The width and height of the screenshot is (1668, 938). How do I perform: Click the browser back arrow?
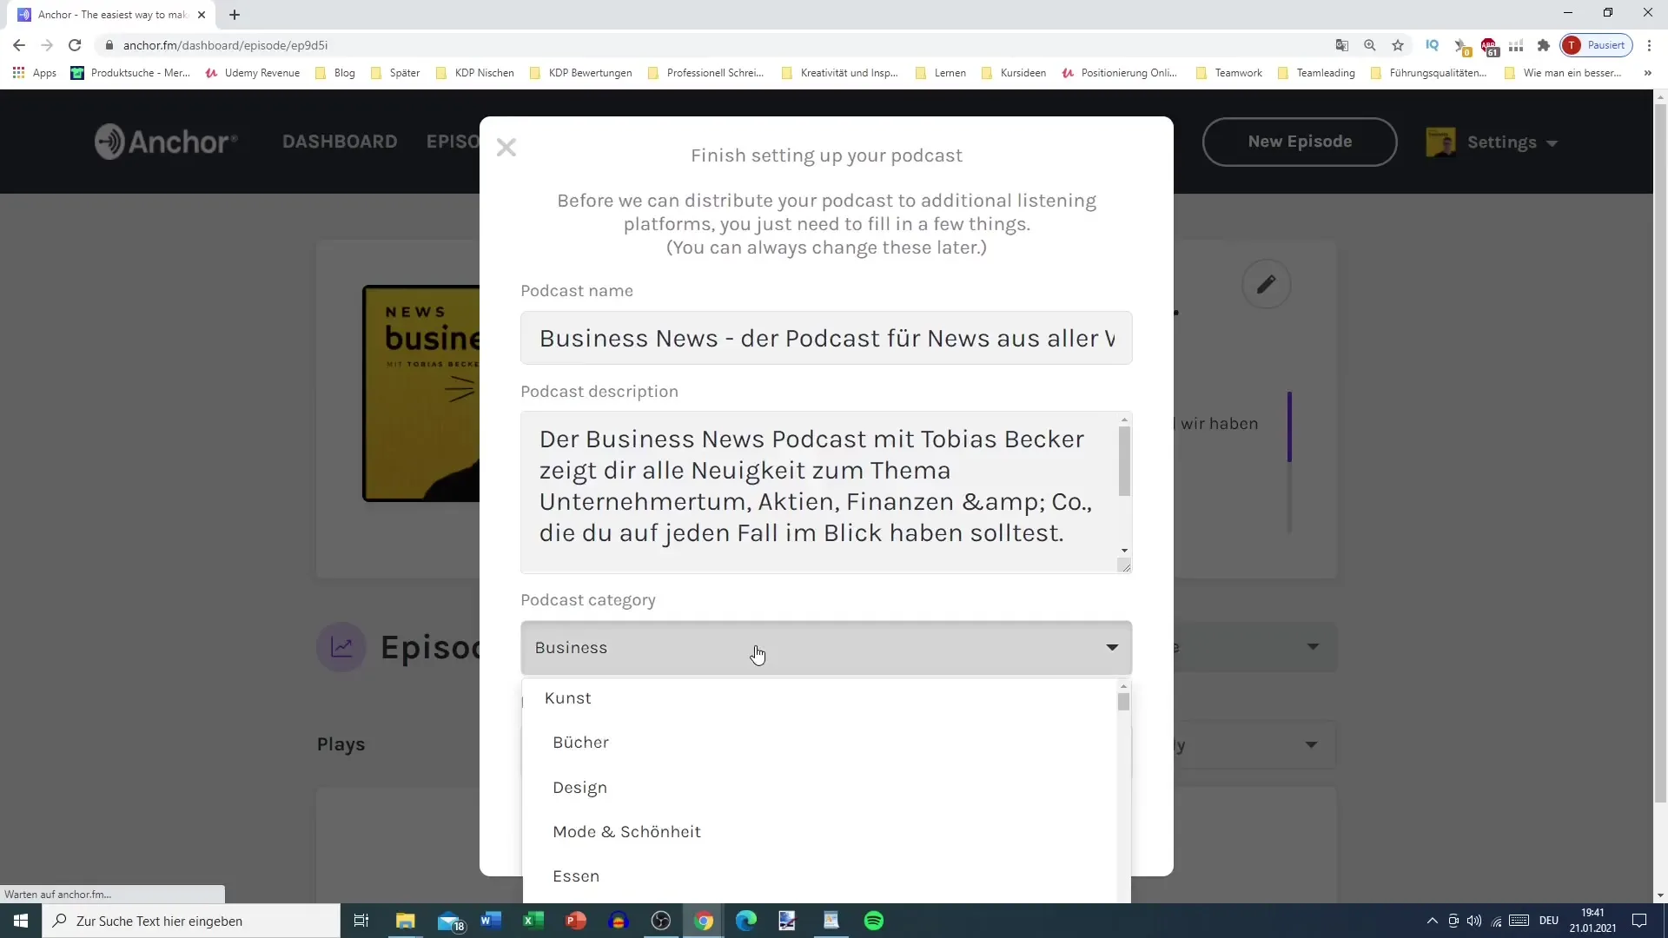coord(19,45)
